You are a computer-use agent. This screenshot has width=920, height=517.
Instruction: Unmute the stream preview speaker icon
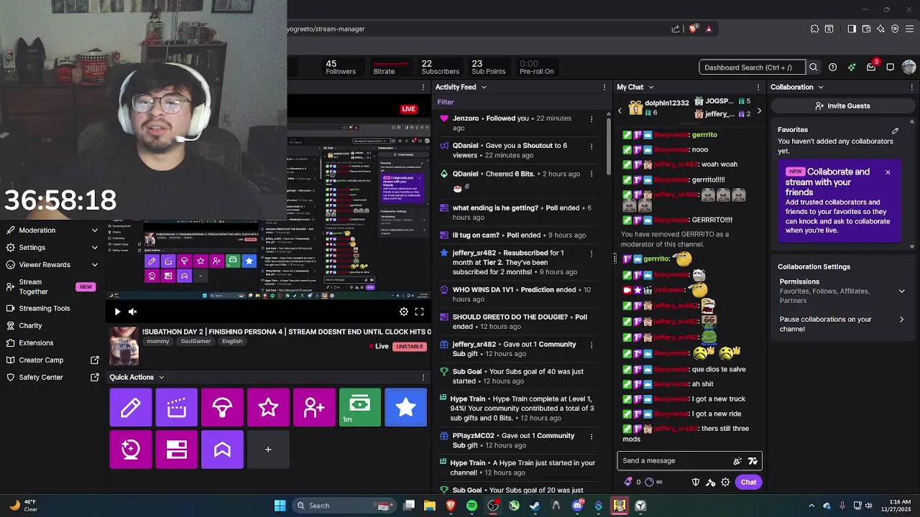point(132,312)
